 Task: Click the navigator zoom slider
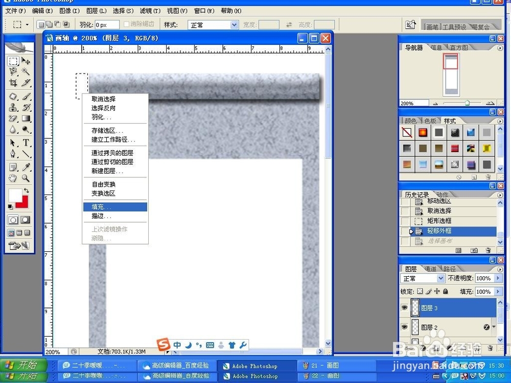tap(467, 103)
